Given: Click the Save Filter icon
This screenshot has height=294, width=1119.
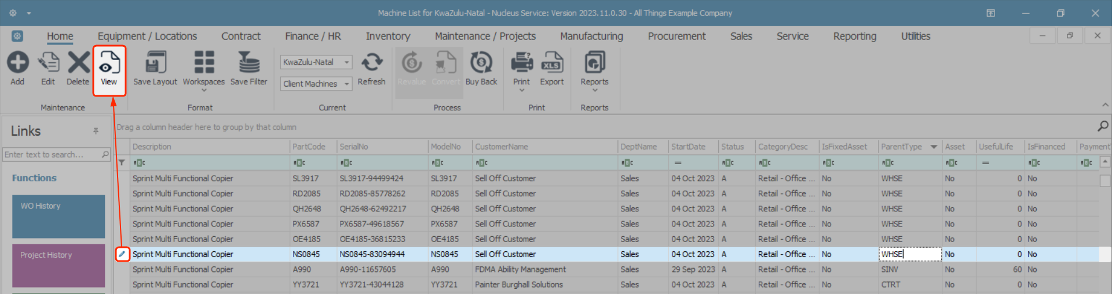Looking at the screenshot, I should tap(248, 62).
